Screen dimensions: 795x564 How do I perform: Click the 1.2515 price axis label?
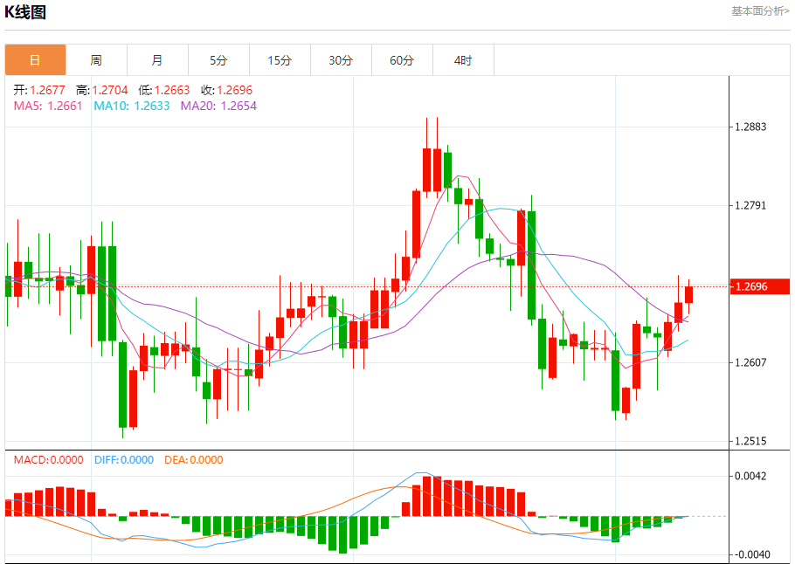751,441
